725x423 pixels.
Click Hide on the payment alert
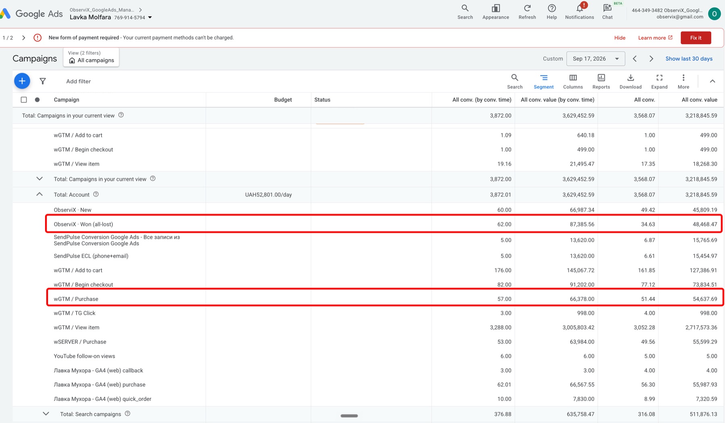[x=619, y=37]
